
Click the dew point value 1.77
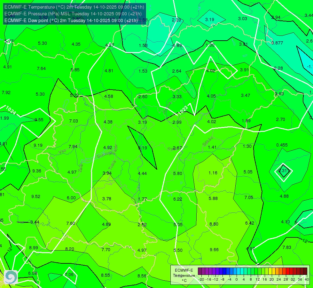(x=142, y=199)
